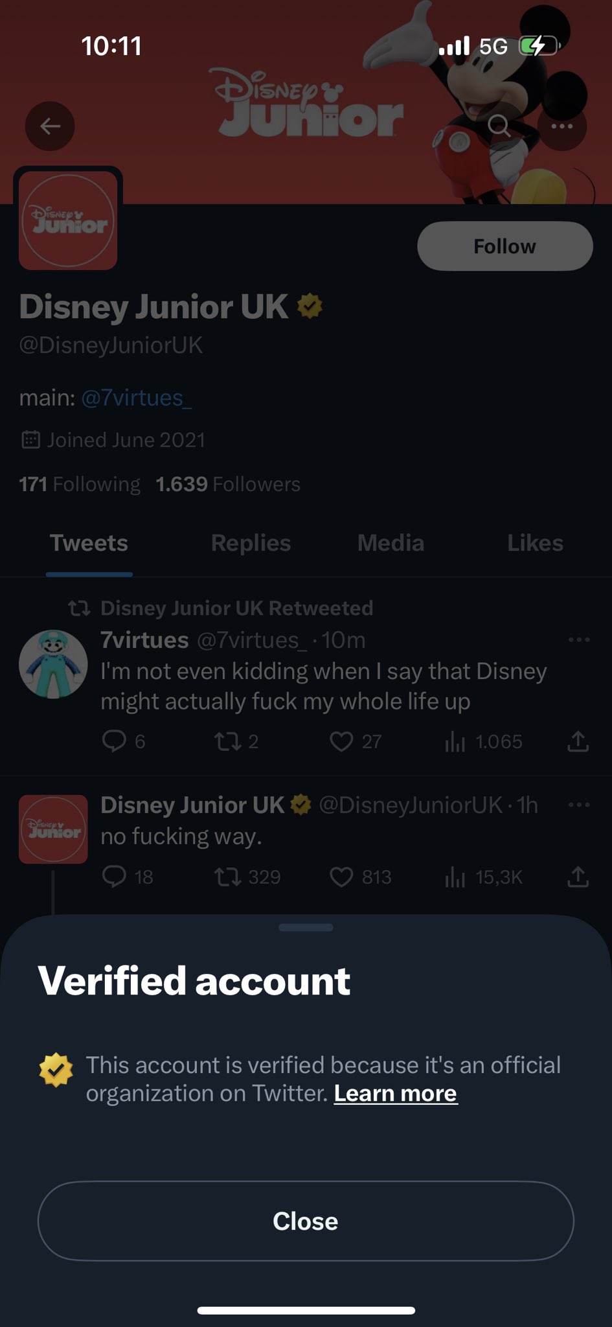This screenshot has height=1327, width=612.
Task: Tap verified badge beside profile name
Action: coord(310,306)
